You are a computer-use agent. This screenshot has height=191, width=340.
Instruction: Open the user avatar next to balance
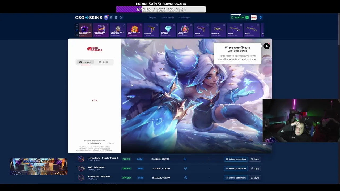coord(254,18)
